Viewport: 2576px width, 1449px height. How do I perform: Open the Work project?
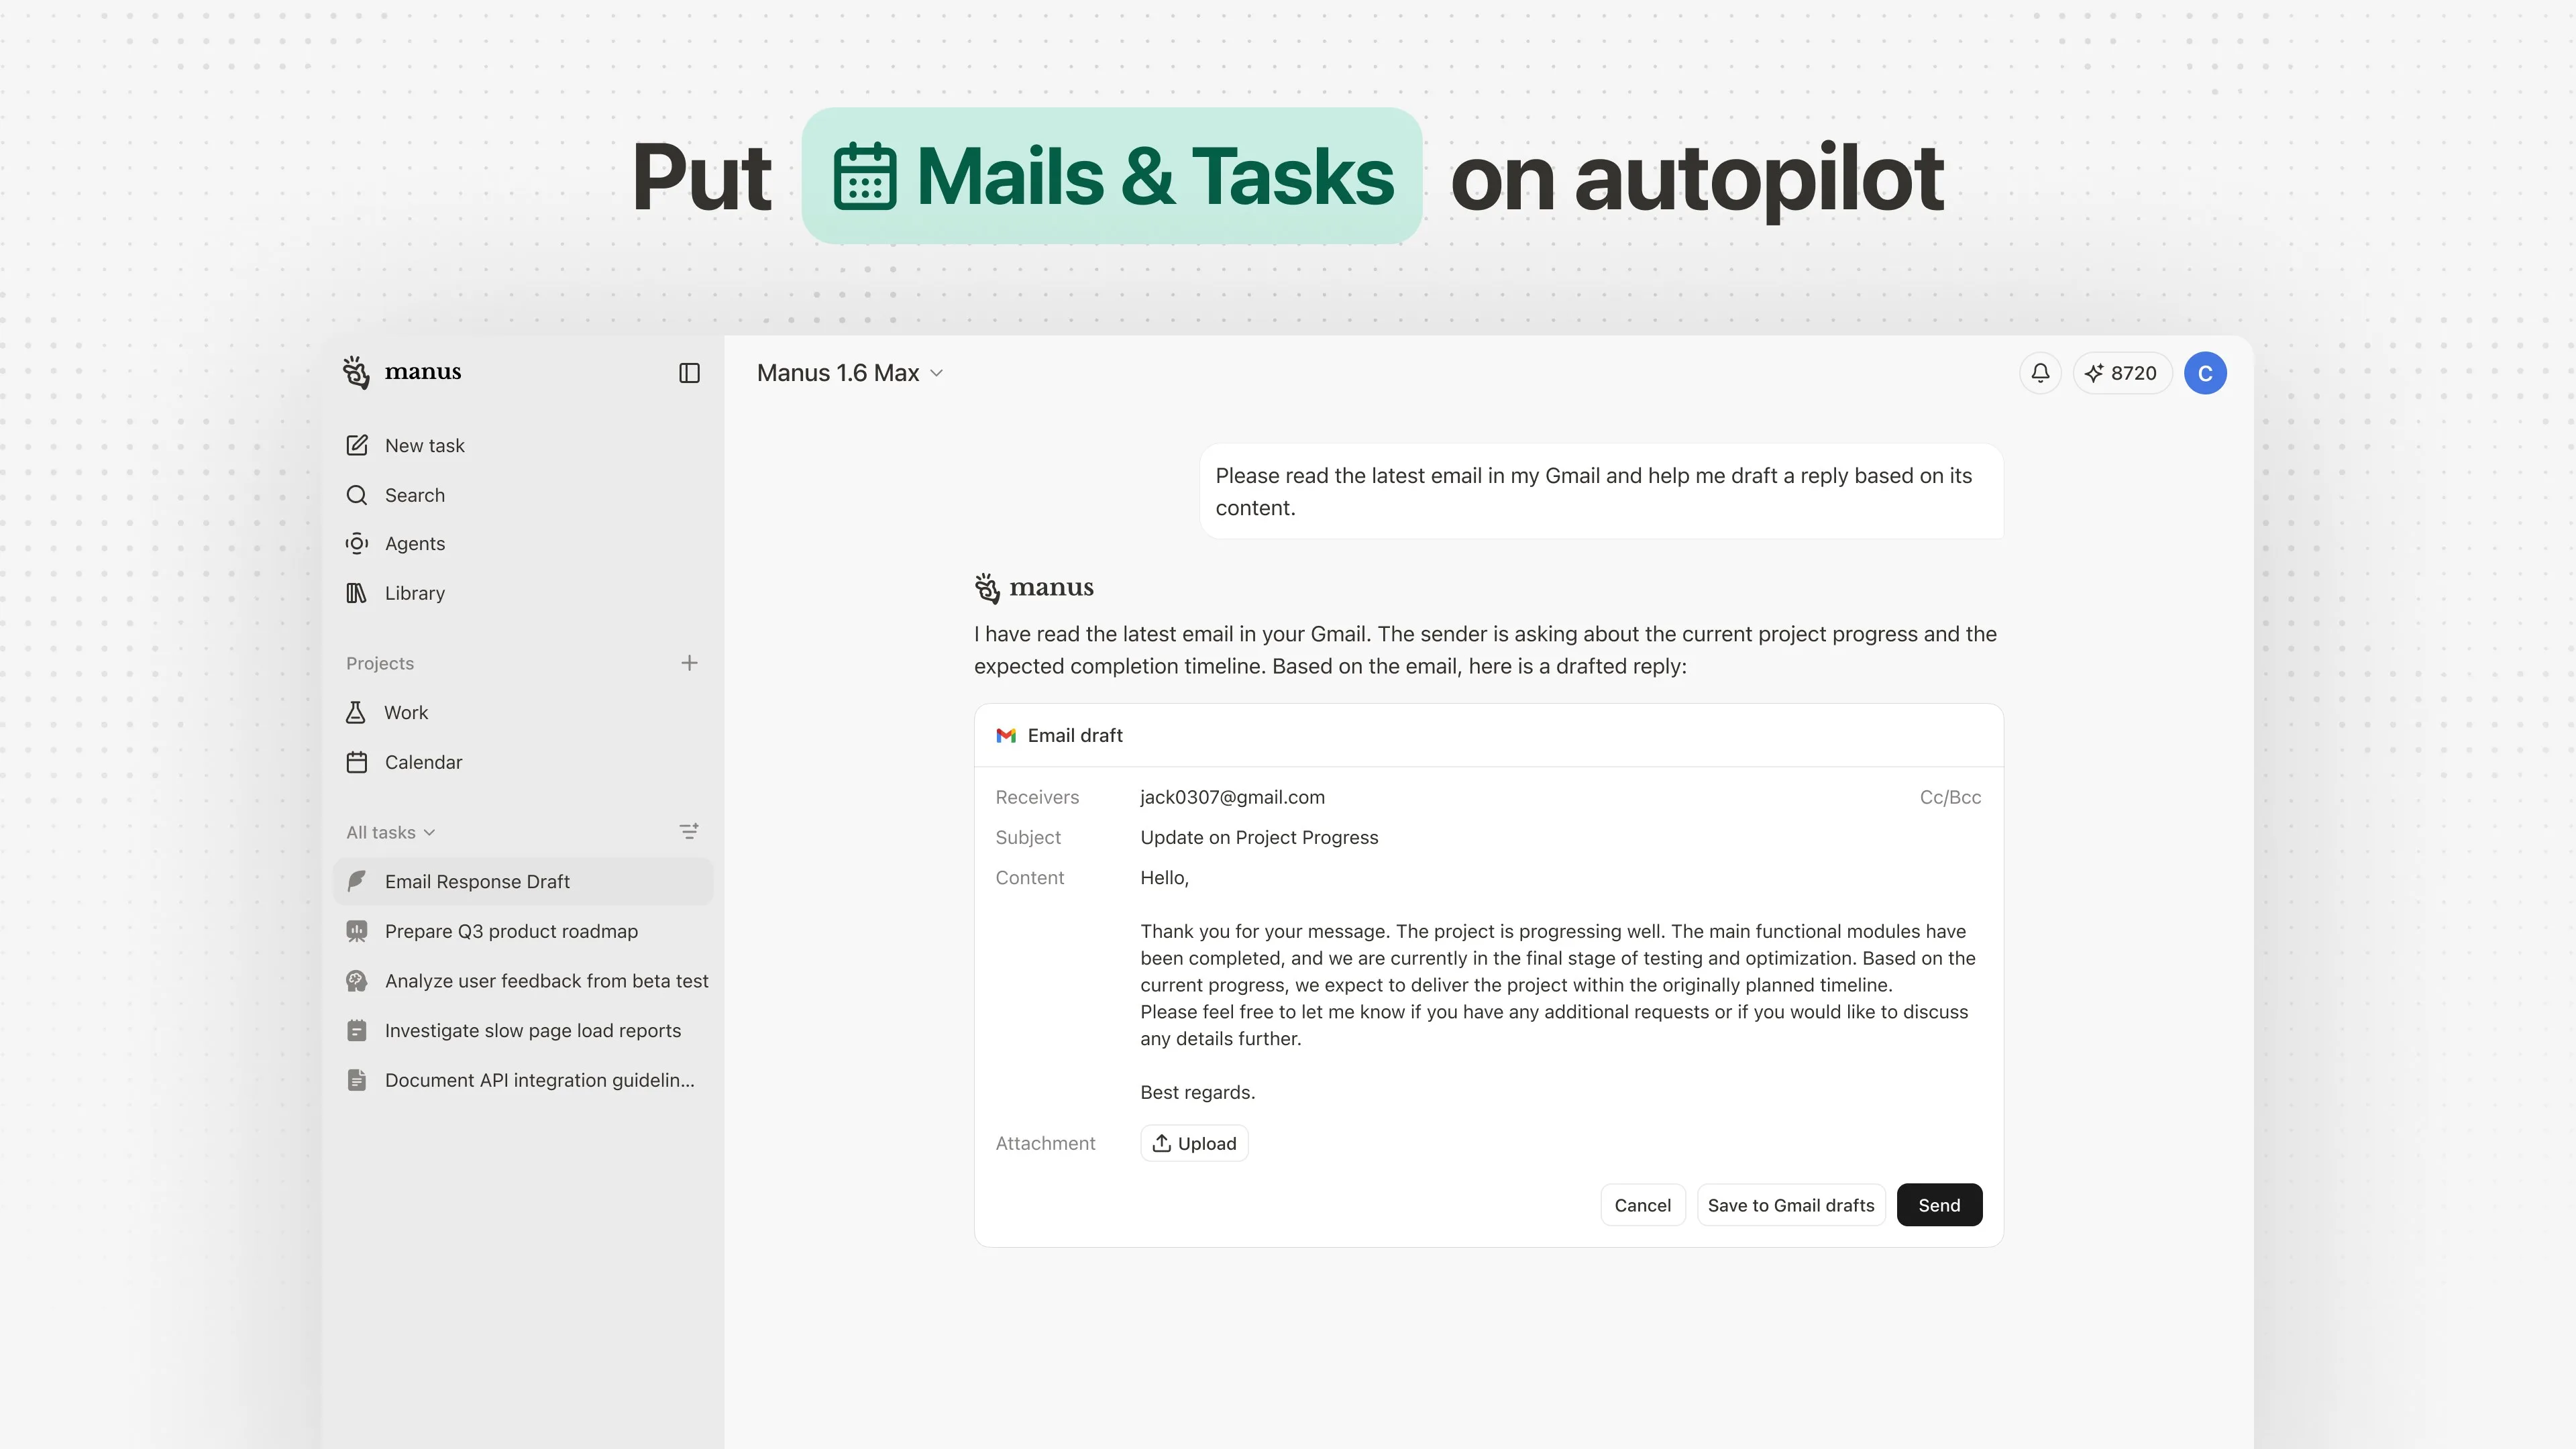tap(522, 712)
